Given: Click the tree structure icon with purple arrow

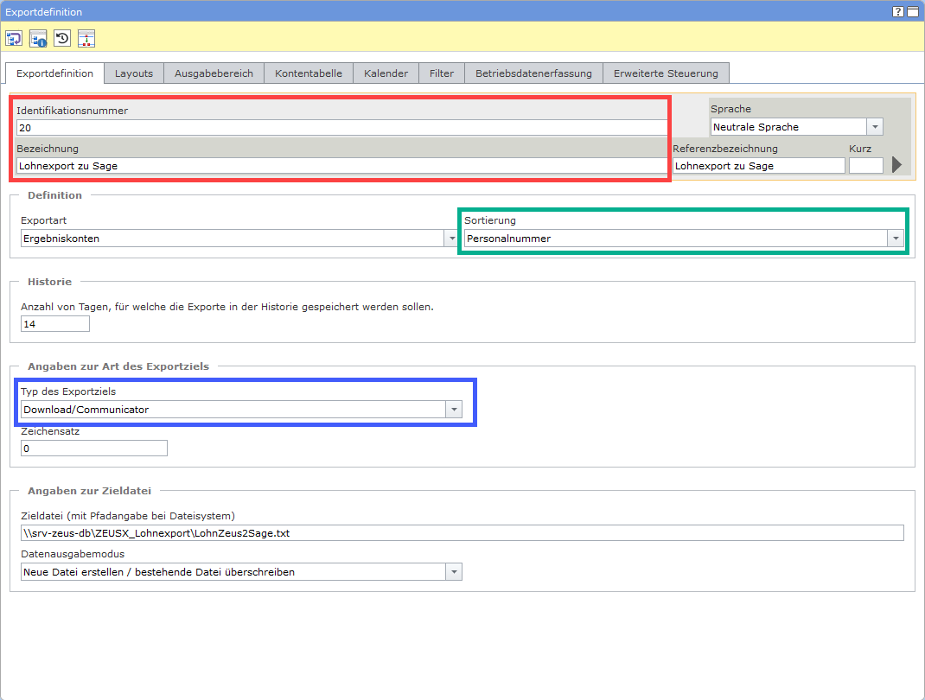Looking at the screenshot, I should (14, 38).
